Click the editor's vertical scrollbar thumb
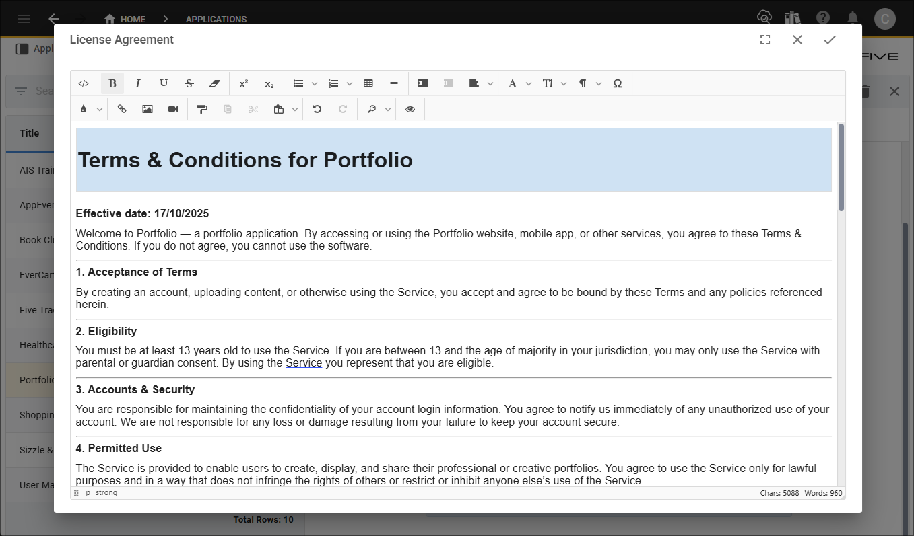This screenshot has width=914, height=536. (x=841, y=168)
